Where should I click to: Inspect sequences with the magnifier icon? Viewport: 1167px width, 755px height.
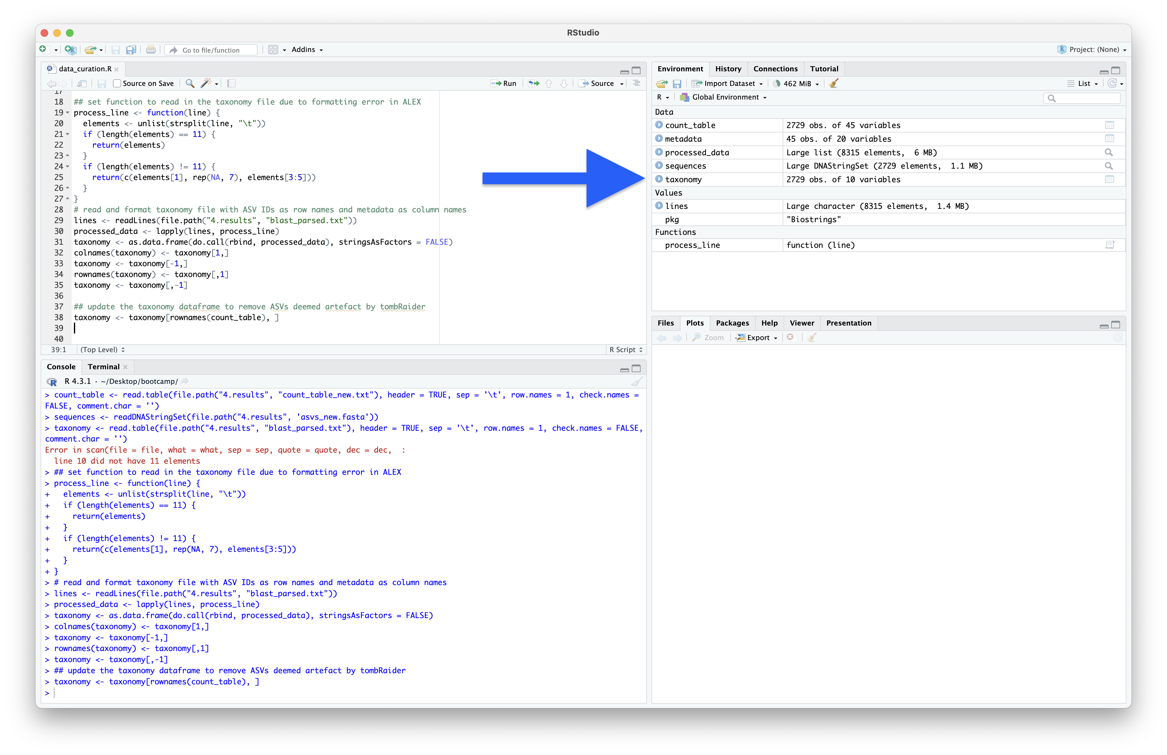(1109, 165)
